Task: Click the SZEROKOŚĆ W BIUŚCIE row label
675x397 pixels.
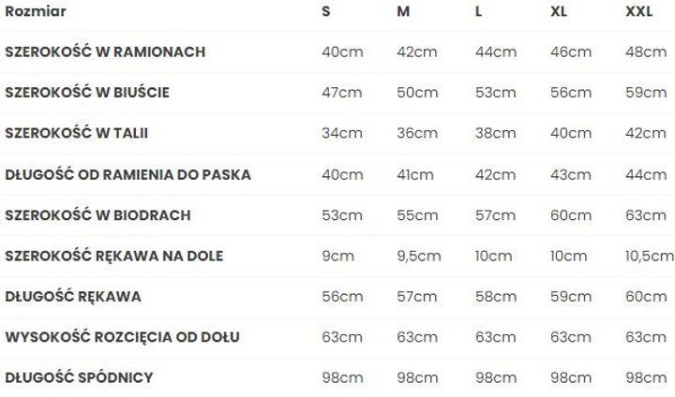Action: pos(87,92)
